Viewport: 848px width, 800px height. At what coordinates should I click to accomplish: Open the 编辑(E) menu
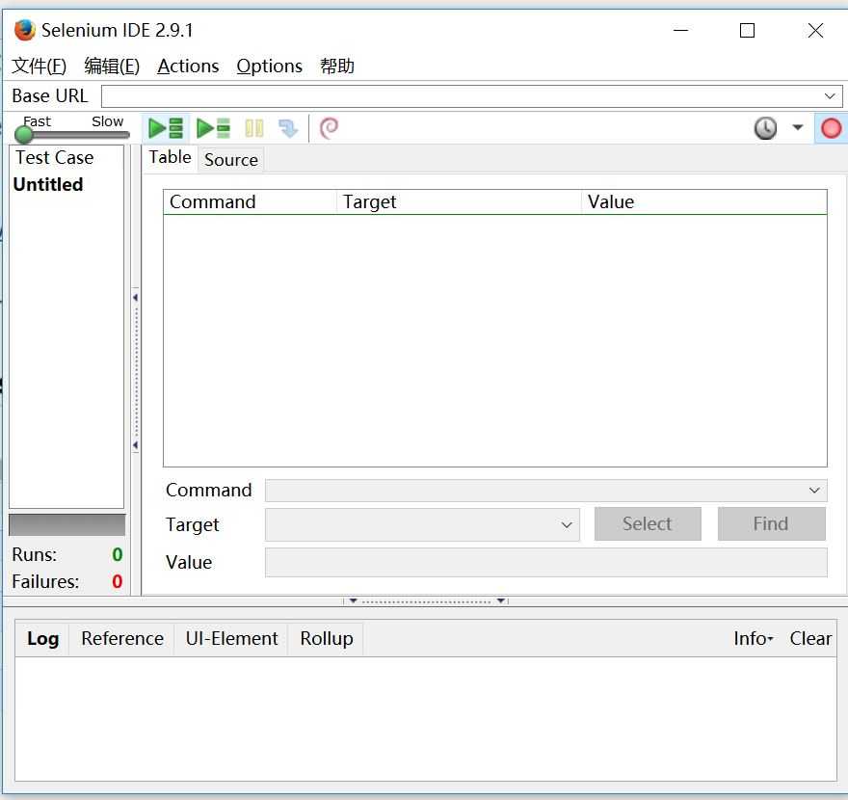112,66
